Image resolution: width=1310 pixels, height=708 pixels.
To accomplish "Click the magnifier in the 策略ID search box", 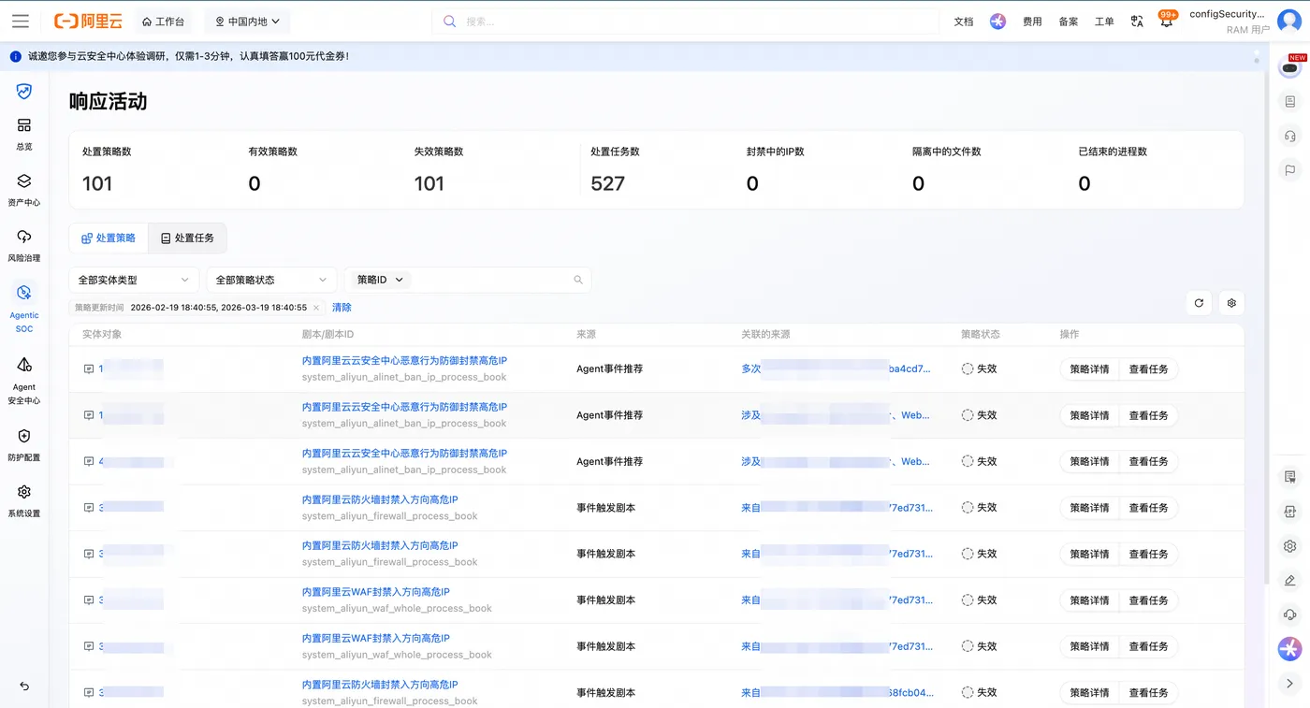I will coord(578,280).
